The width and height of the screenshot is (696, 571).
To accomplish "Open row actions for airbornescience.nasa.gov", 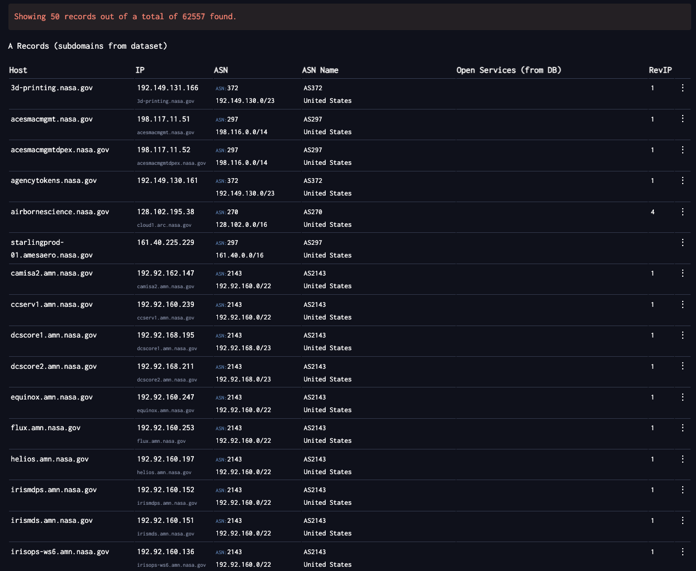I will [682, 212].
